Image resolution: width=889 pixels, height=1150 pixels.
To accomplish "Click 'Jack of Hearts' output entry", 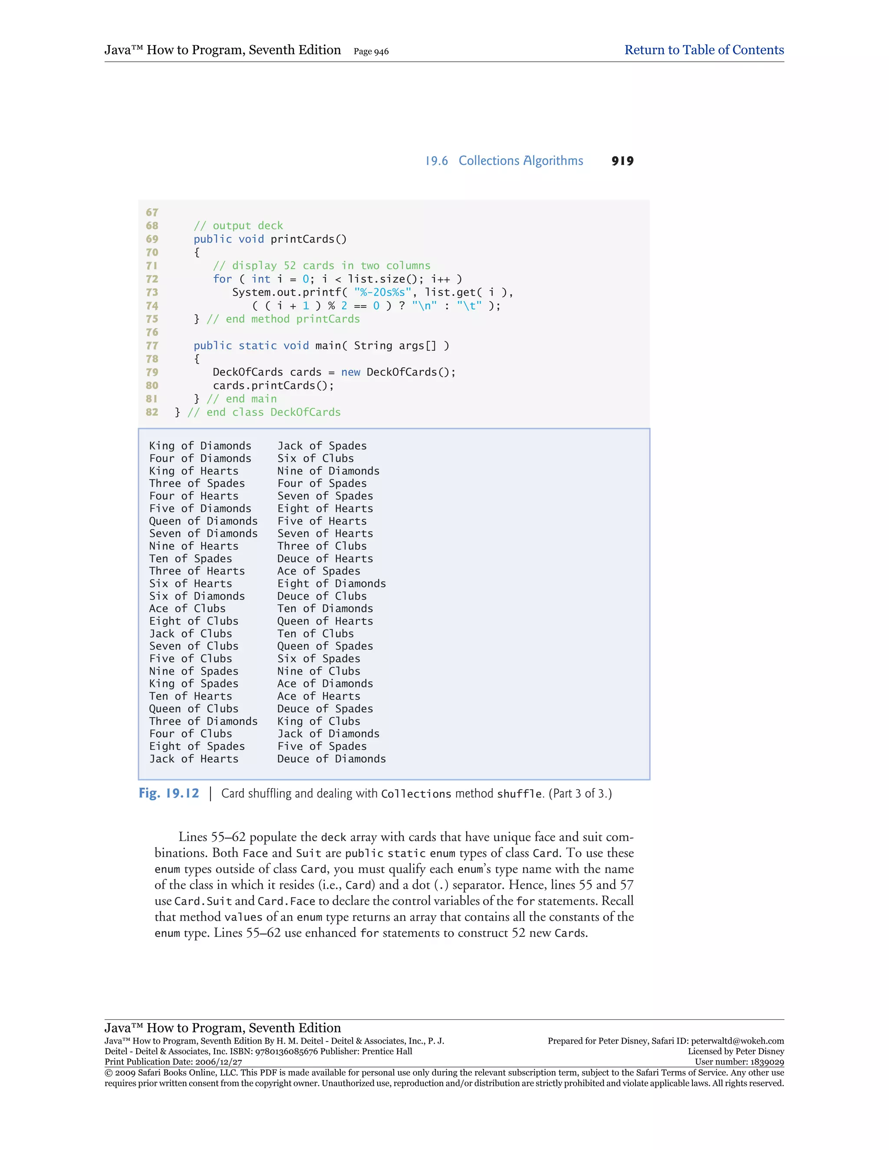I will [x=193, y=759].
